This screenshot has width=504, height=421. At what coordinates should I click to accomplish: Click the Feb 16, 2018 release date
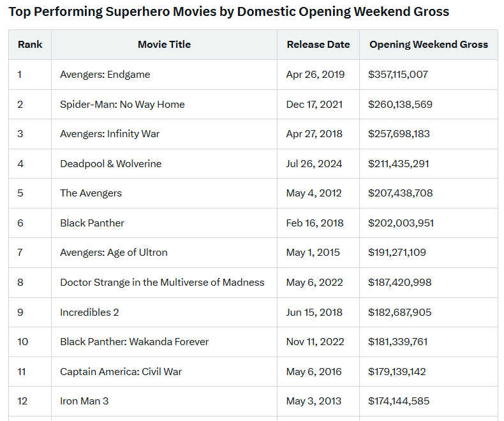pyautogui.click(x=315, y=223)
